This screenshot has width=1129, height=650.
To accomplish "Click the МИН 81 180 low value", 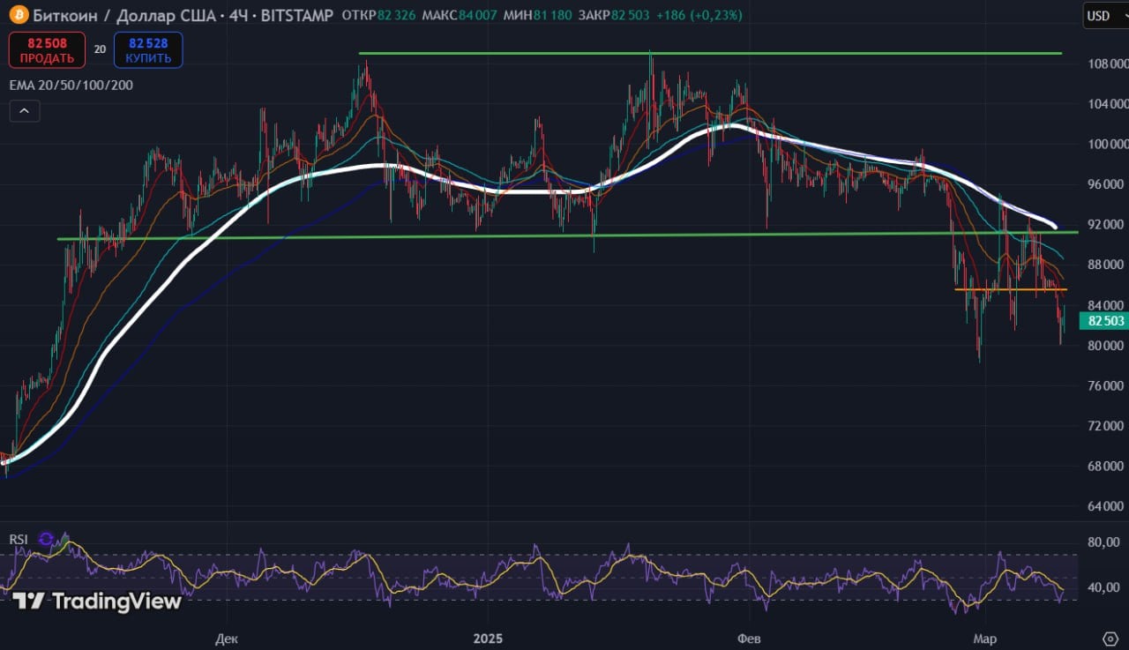I will (537, 15).
